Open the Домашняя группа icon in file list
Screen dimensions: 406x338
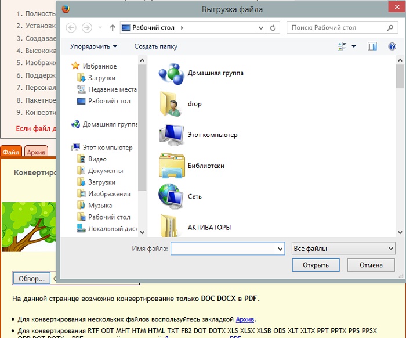click(171, 73)
